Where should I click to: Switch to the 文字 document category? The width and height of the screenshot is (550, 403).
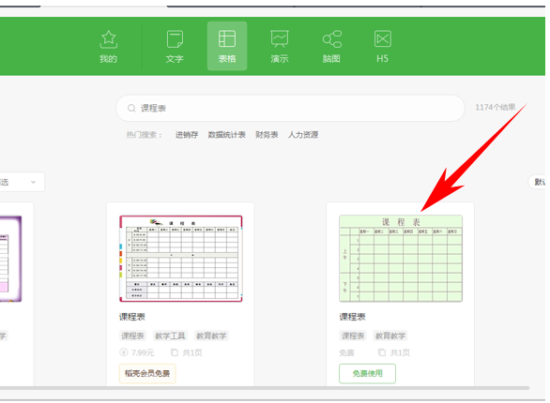coord(175,47)
